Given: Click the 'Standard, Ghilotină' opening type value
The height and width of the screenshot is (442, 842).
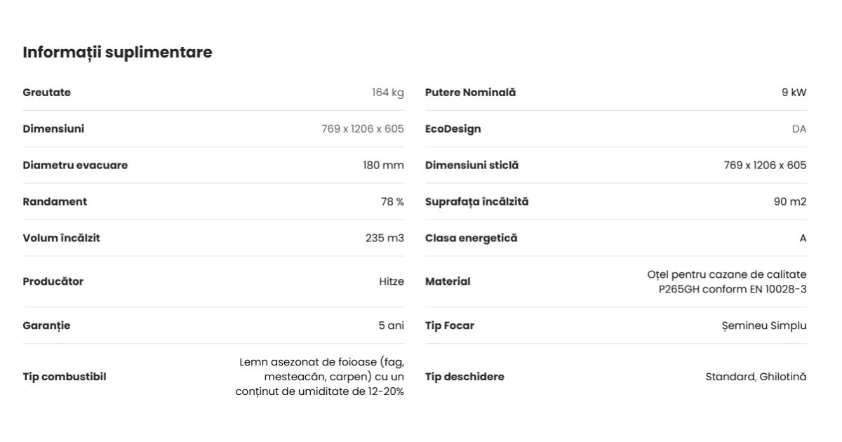Looking at the screenshot, I should pyautogui.click(x=756, y=377).
